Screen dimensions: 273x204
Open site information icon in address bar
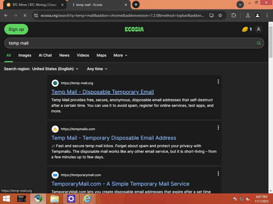coord(36,15)
